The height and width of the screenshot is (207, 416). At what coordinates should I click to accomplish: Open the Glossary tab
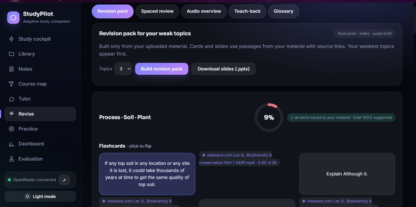(x=283, y=11)
